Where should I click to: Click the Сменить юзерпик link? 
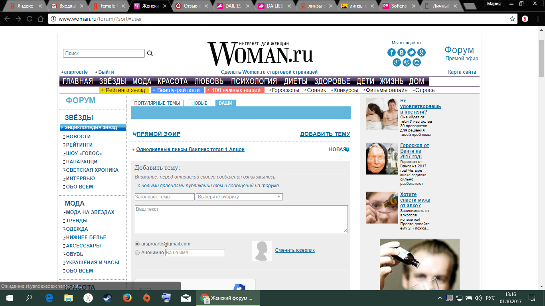(295, 250)
